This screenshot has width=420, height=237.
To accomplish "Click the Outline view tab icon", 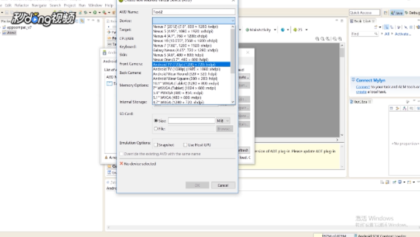I will pos(352,102).
